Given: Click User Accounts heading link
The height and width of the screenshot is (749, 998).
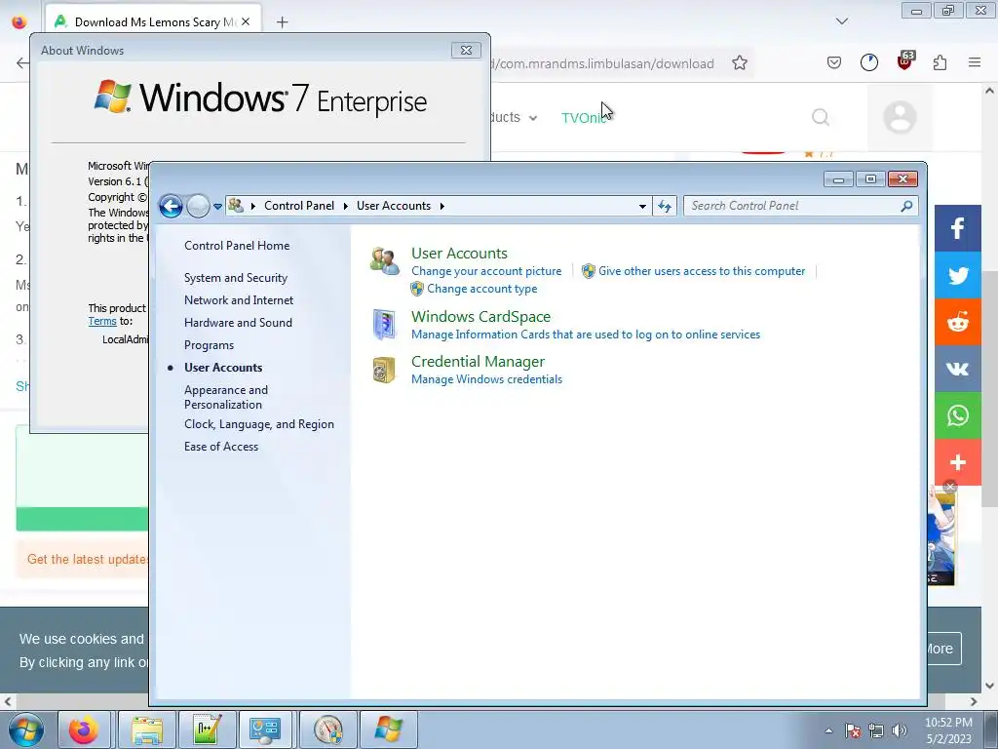Looking at the screenshot, I should [459, 253].
